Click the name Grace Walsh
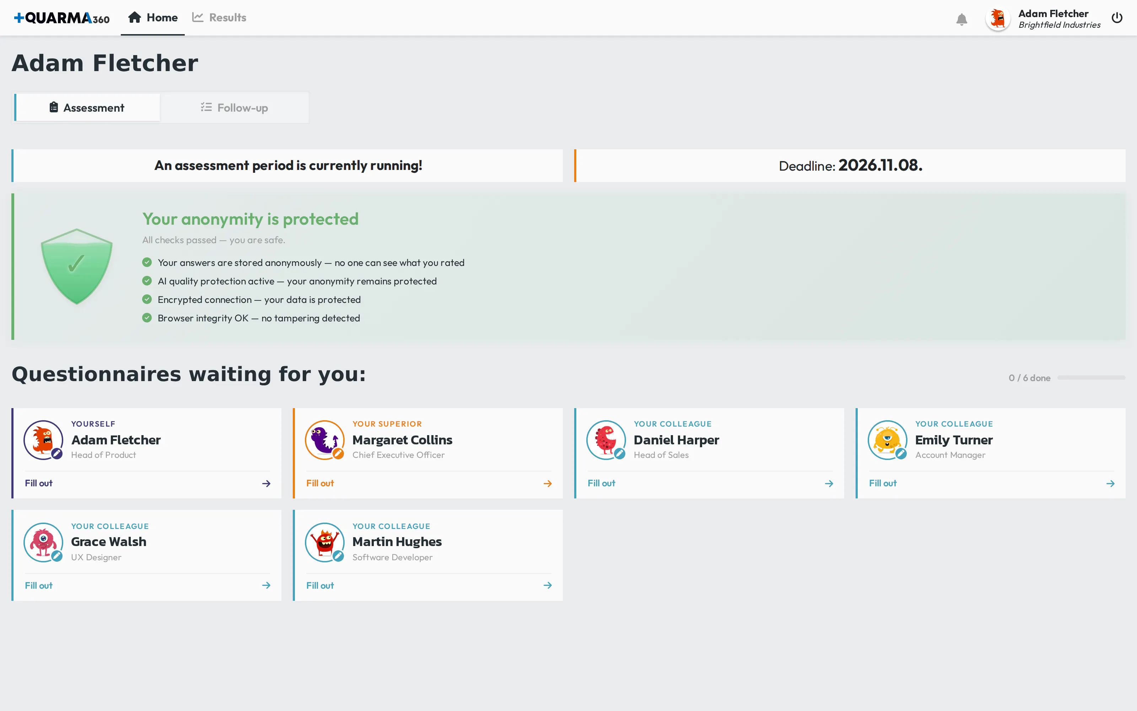Screen dimensions: 1137x711 (x=108, y=542)
